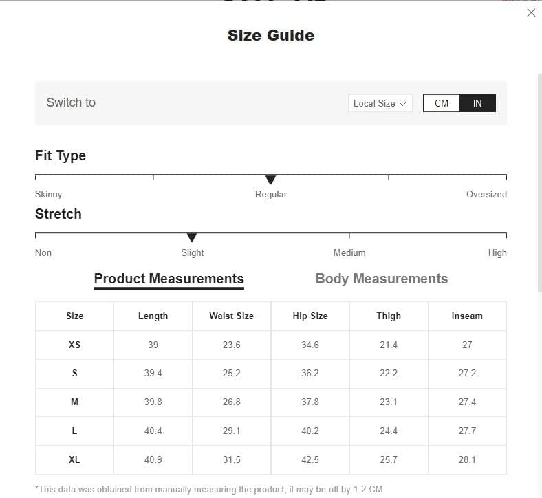Click the Medium label on Stretch scale
The height and width of the screenshot is (498, 542).
click(349, 252)
